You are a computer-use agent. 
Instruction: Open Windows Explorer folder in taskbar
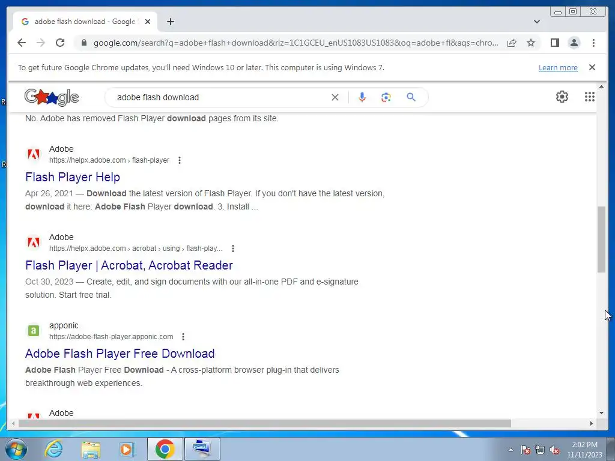91,450
